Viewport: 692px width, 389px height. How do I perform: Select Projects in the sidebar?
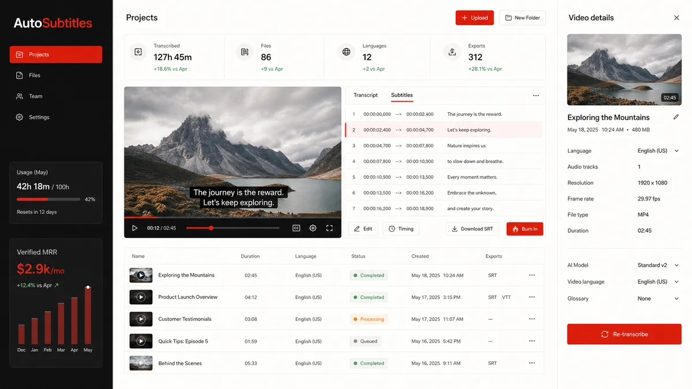point(56,54)
